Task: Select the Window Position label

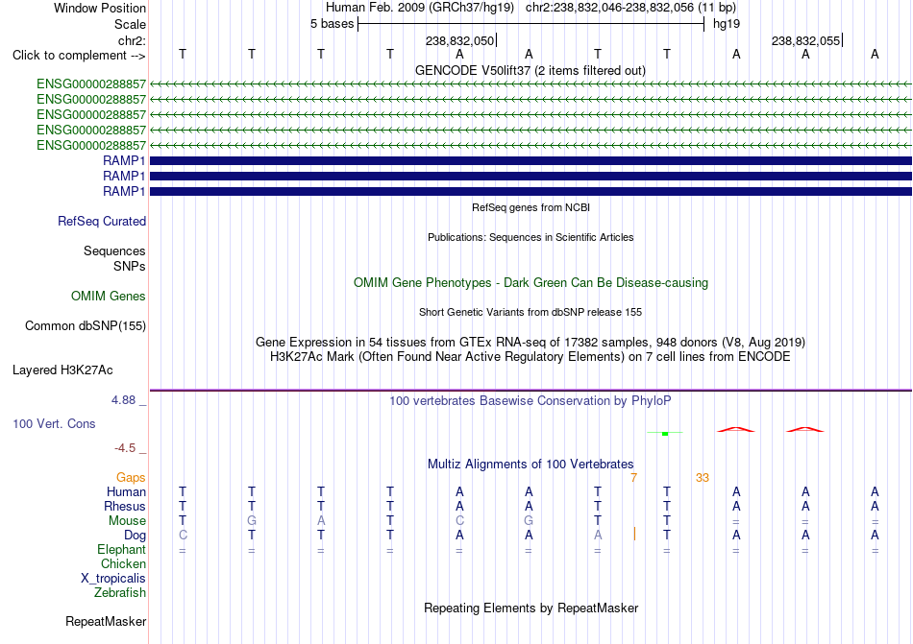Action: [100, 8]
